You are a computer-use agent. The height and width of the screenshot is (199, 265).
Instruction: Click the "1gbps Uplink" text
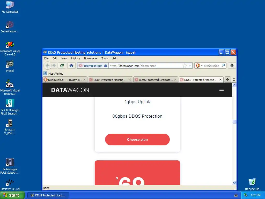(137, 102)
